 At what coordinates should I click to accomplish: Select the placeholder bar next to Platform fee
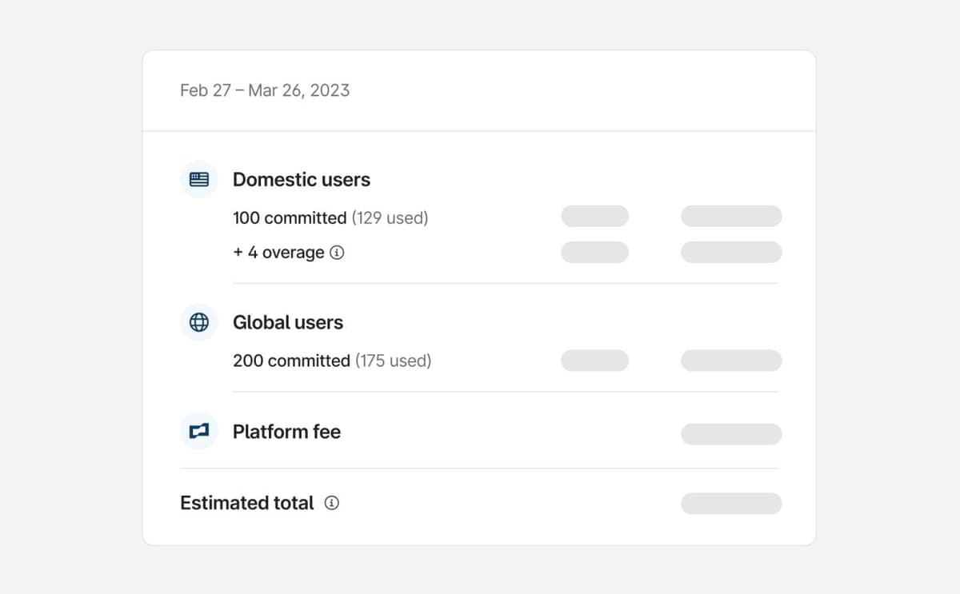coord(731,434)
